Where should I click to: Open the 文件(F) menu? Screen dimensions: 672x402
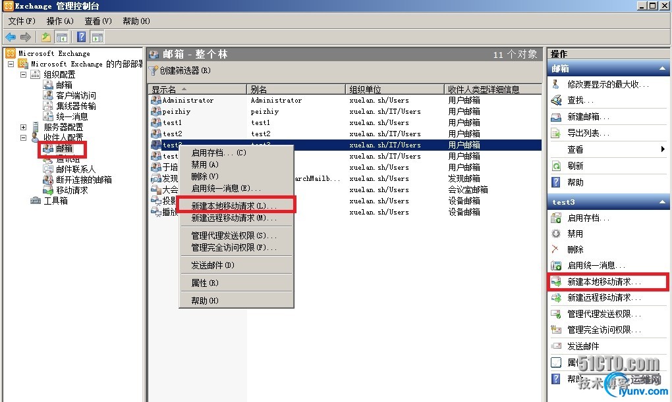coord(22,21)
